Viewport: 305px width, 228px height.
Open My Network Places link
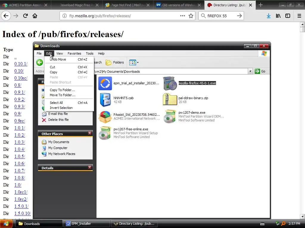[x=62, y=154]
